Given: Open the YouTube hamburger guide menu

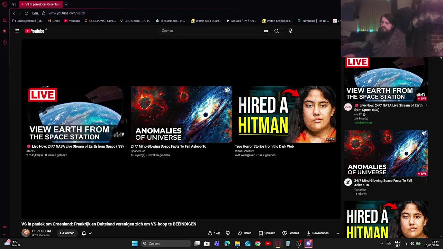Looking at the screenshot, I should click(17, 31).
